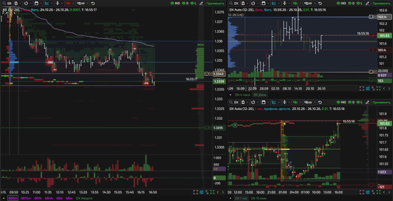Viewport: 393px width, 201px height.
Task: Open the pencil drawing tool in the DX hourly chart
Action: [x=367, y=102]
